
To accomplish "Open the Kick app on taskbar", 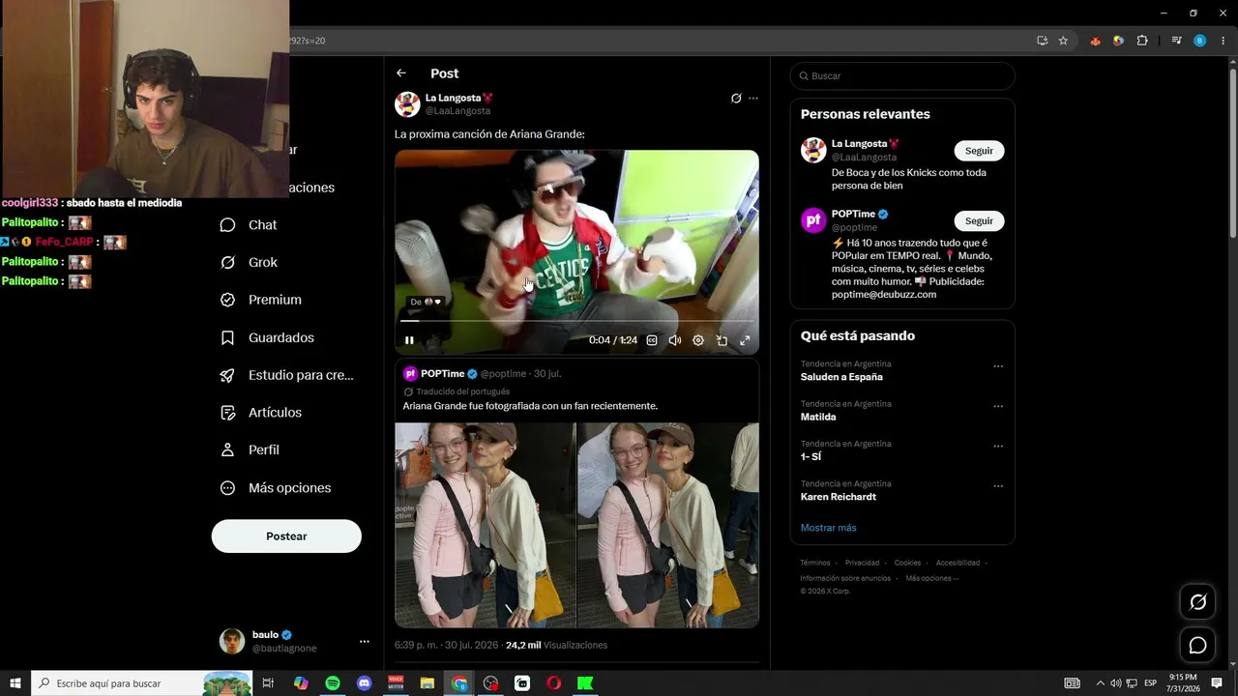I will [585, 683].
